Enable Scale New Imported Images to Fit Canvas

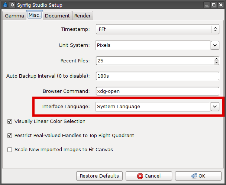[10, 150]
